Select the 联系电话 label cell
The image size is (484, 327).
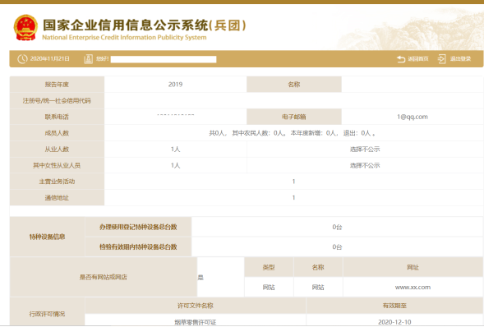click(57, 117)
